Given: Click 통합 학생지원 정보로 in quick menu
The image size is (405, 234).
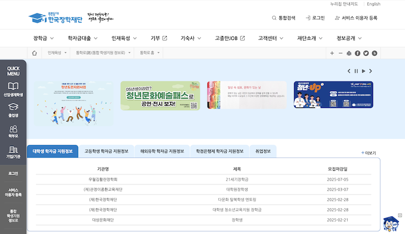Looking at the screenshot, I should point(13,215).
